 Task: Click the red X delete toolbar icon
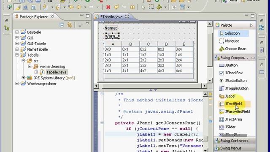[108, 7]
